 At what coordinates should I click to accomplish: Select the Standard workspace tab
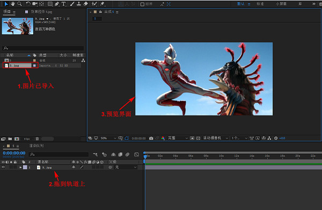click(260, 4)
